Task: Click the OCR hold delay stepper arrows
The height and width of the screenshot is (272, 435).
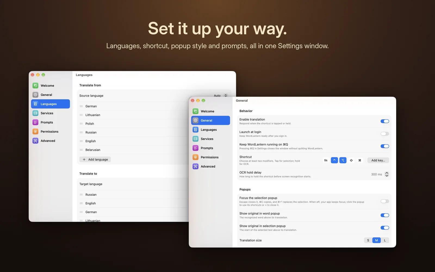Action: [x=387, y=174]
